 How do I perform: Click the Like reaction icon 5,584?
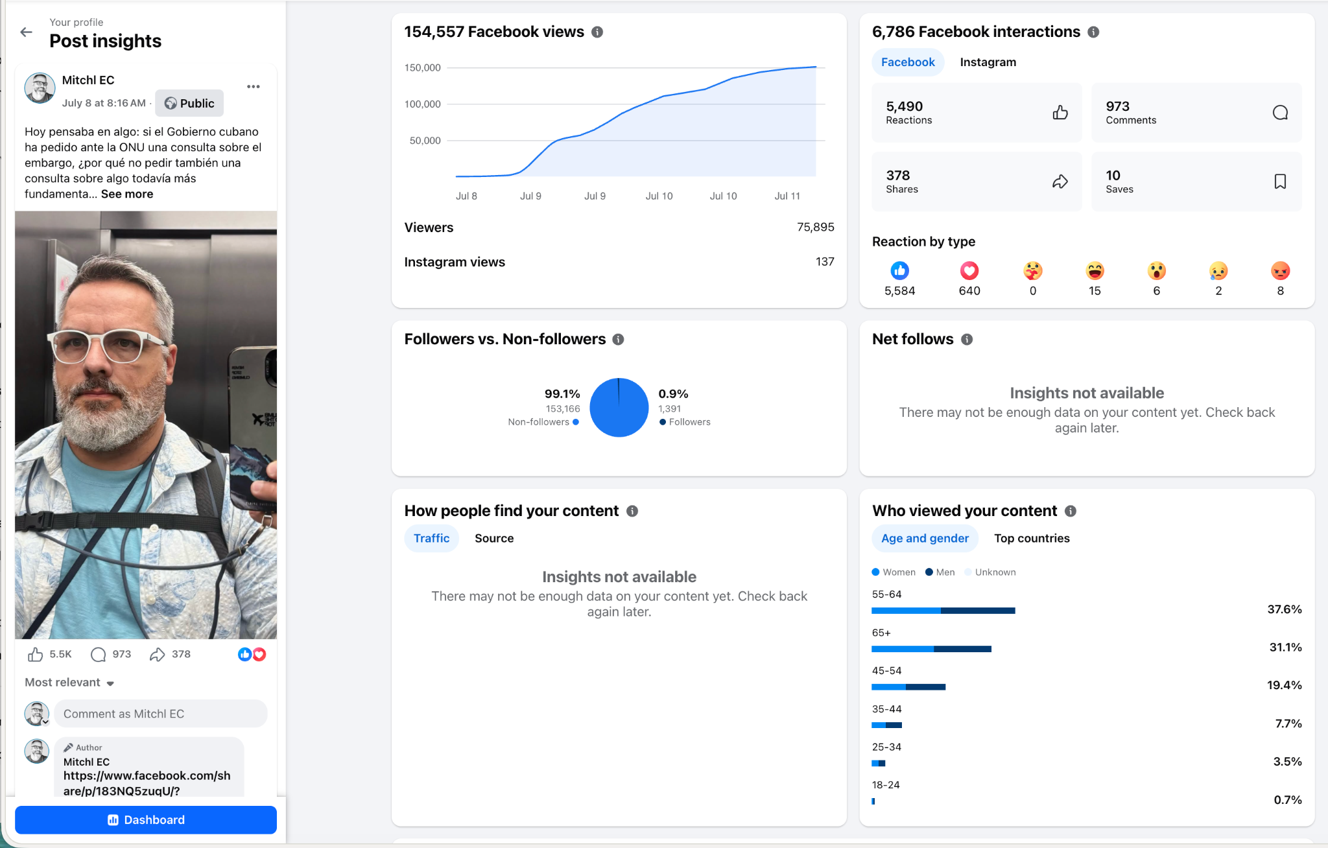899,270
